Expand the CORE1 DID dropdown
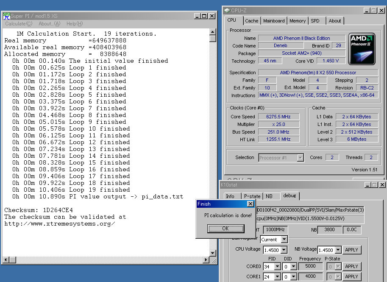 click(x=293, y=276)
